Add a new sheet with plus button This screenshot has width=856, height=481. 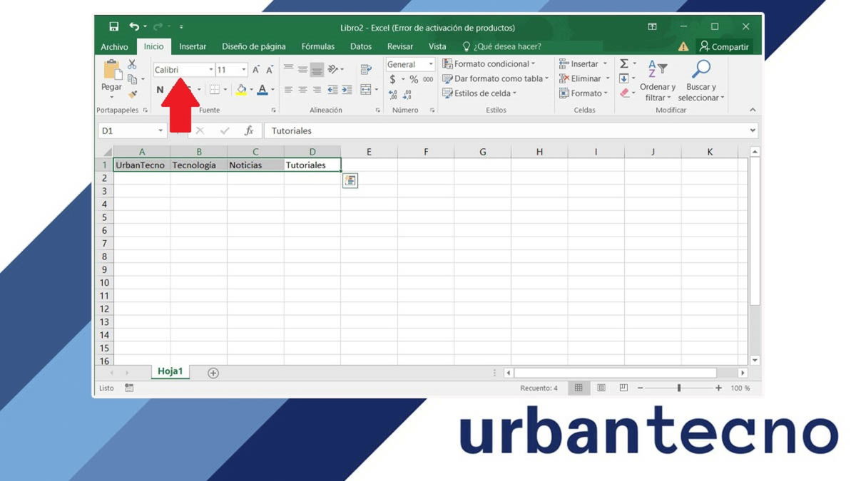point(213,372)
